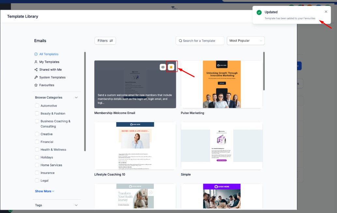The image size is (337, 213).
Task: Expand the Tags section chevron
Action: (76, 205)
